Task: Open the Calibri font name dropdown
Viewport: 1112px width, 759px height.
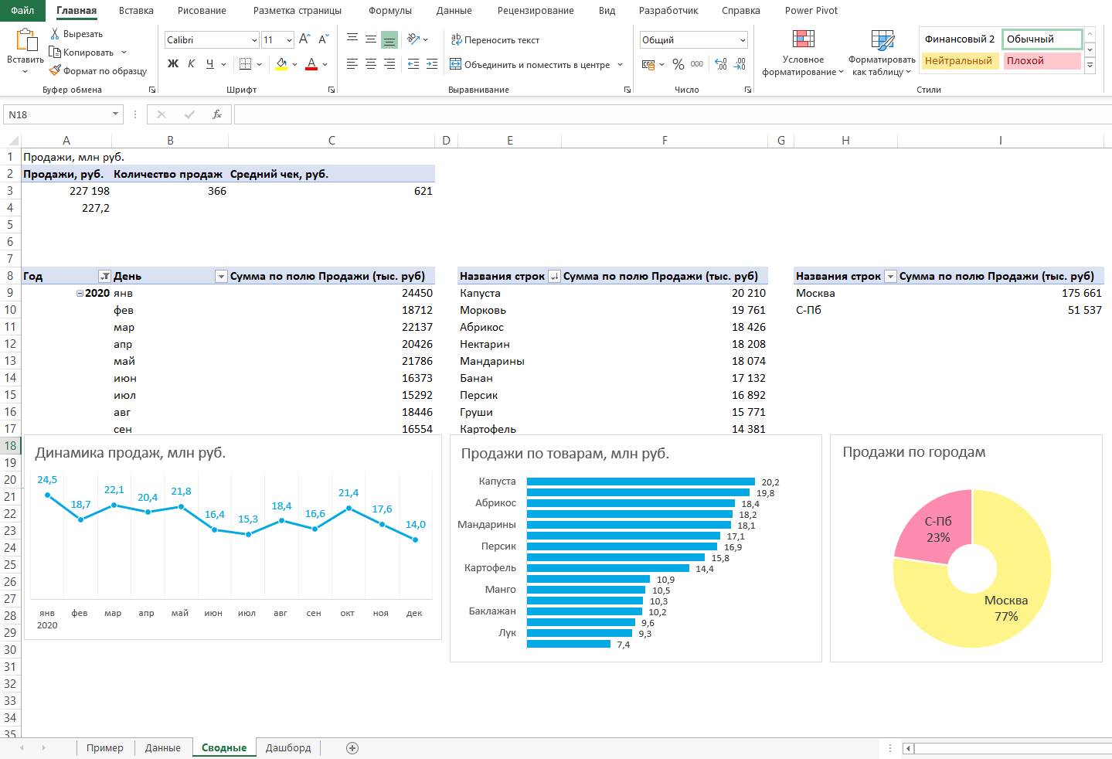Action: [x=254, y=40]
